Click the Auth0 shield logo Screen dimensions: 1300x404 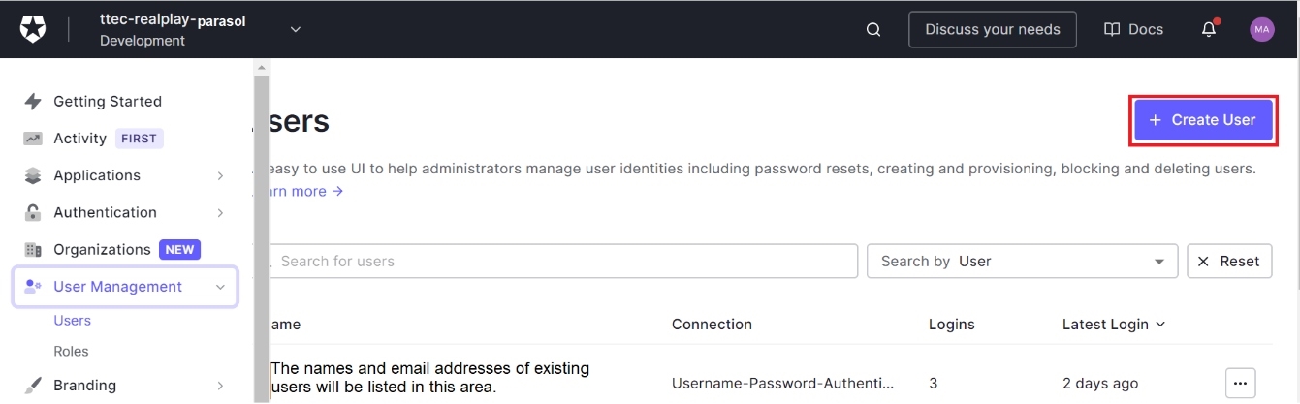(x=33, y=29)
